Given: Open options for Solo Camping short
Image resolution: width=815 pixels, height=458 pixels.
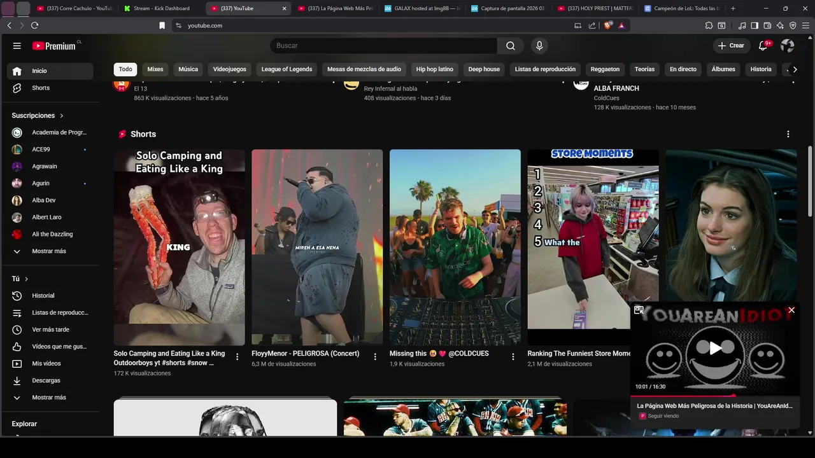Looking at the screenshot, I should pos(237,357).
